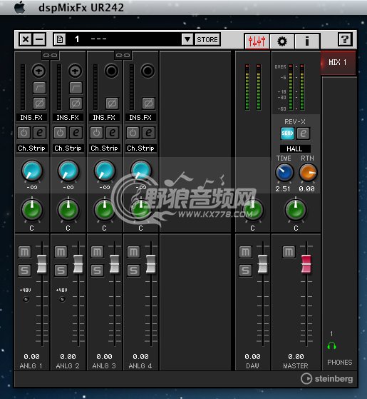
Task: Open the help question mark
Action: point(345,39)
